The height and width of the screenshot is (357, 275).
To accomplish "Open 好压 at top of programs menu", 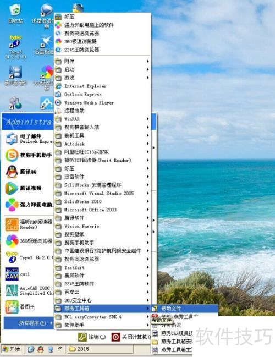I will [103, 17].
